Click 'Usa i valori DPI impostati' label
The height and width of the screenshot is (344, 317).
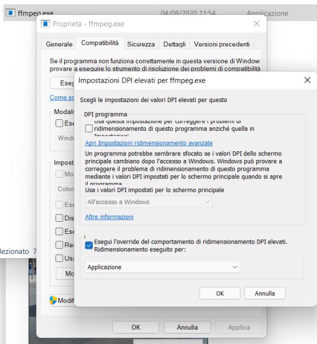pos(154,190)
